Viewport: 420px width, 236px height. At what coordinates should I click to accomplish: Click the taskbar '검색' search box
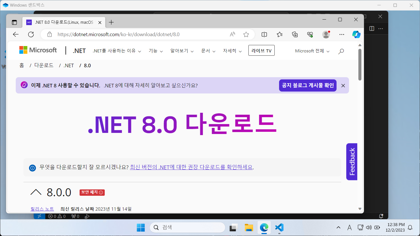[x=187, y=227]
